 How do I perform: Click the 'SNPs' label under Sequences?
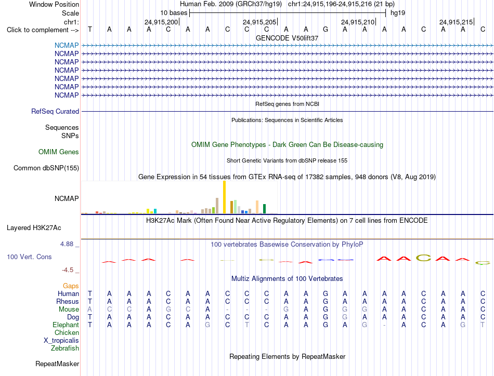coord(70,136)
